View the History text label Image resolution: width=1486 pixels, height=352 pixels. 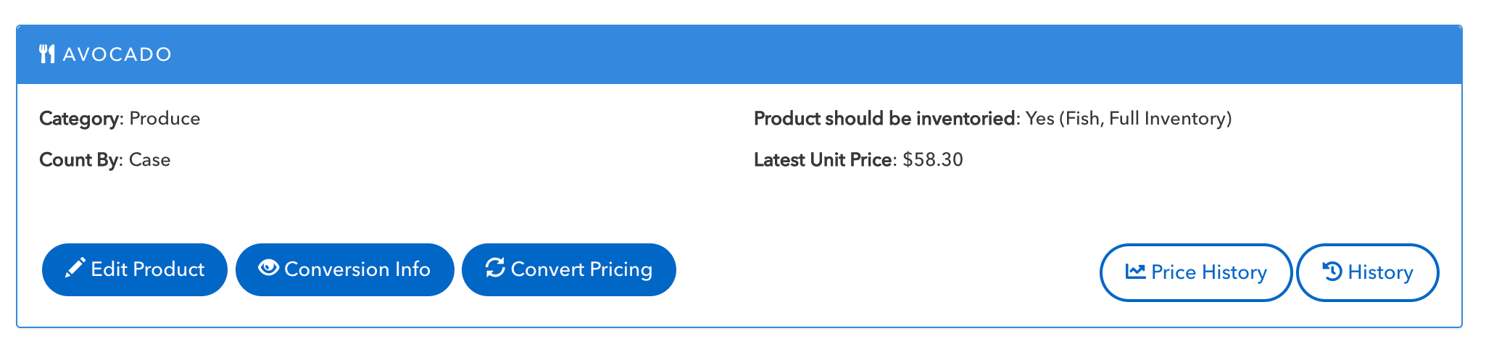pos(1380,272)
